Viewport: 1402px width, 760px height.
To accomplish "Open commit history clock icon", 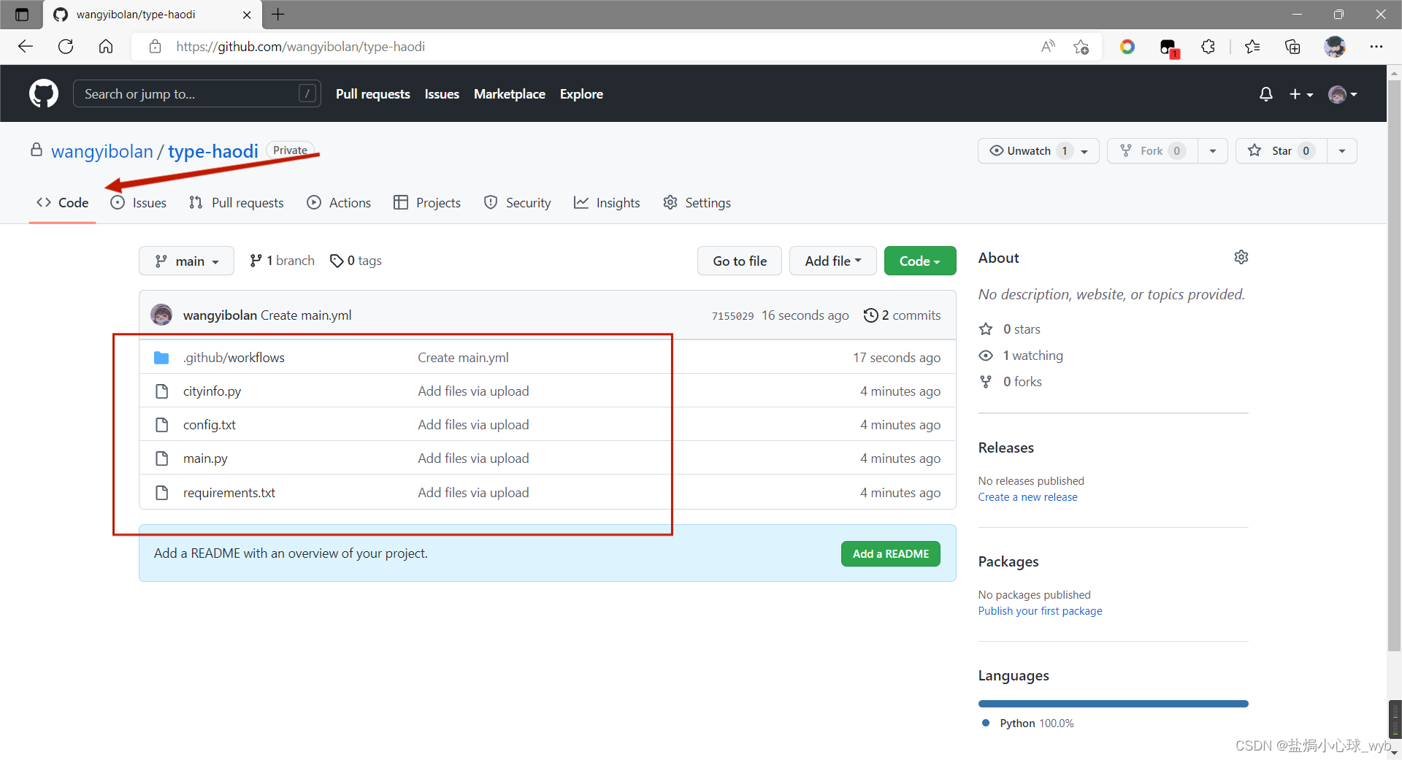I will click(870, 315).
